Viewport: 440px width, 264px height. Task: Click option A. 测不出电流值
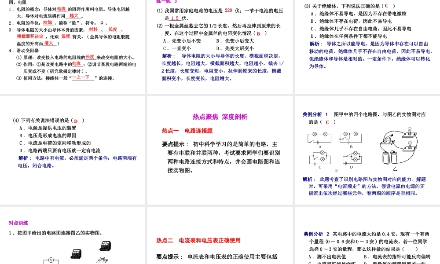pyautogui.click(x=327, y=257)
